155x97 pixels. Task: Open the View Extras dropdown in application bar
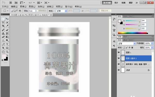click(22, 3)
